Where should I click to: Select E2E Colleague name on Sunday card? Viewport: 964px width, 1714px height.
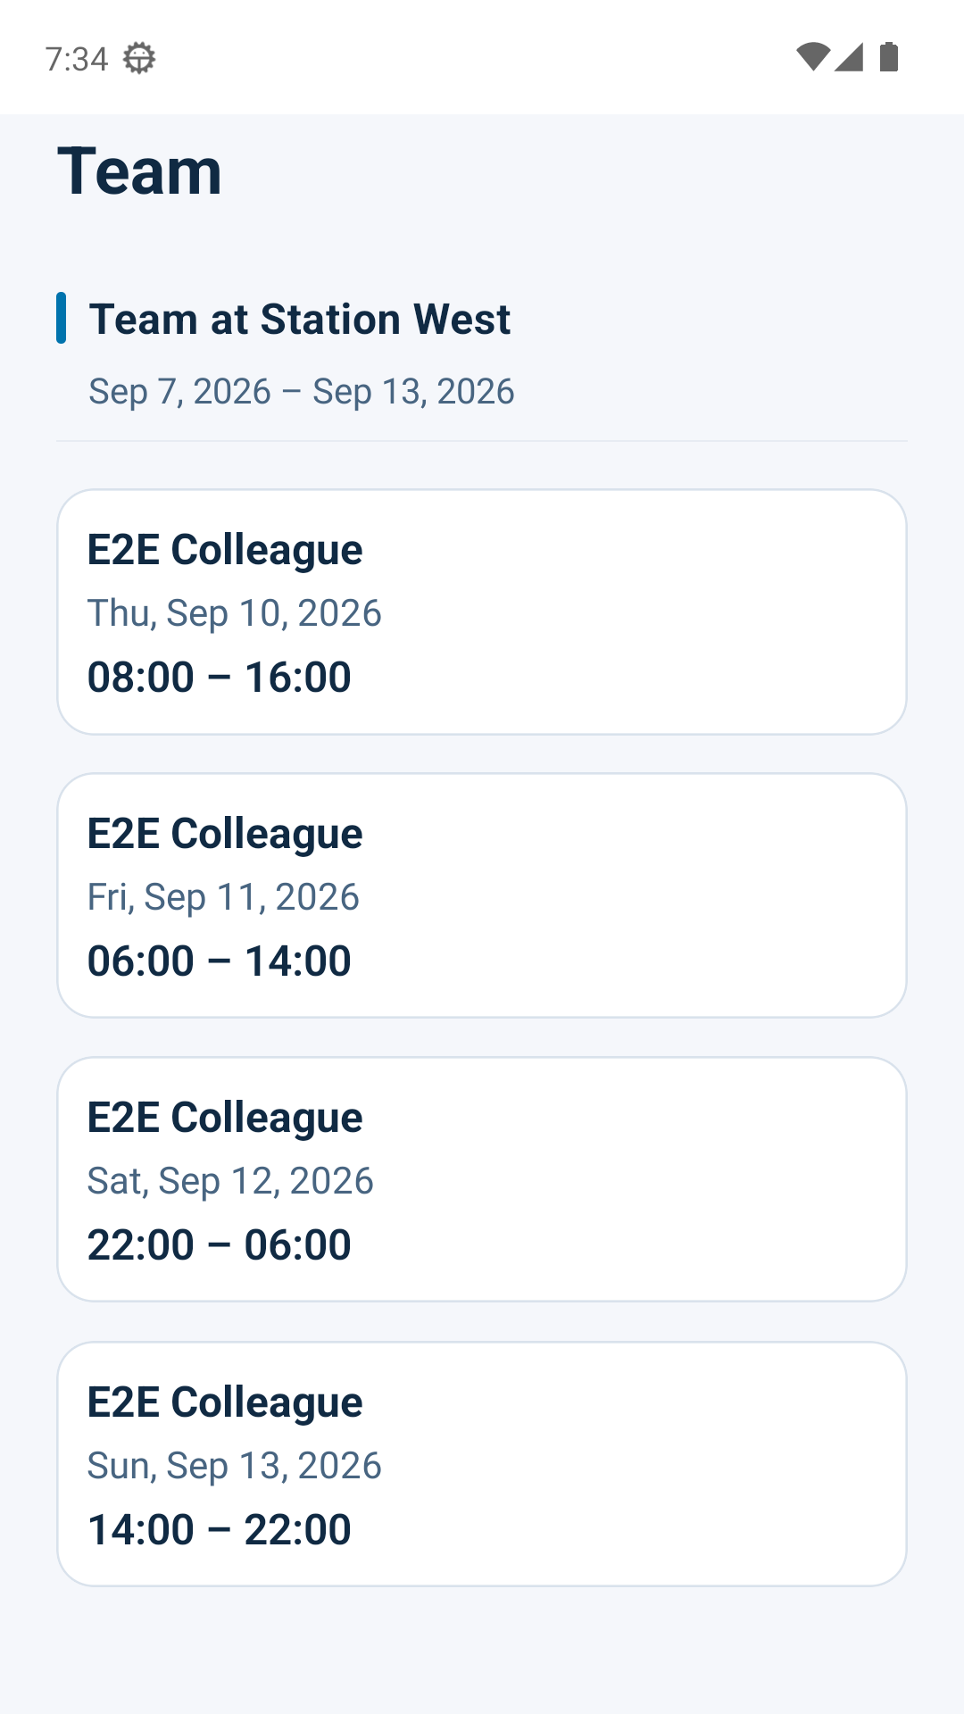point(225,1402)
